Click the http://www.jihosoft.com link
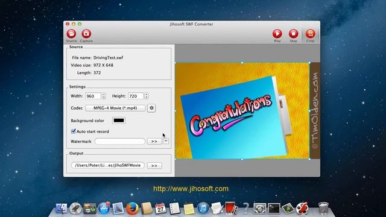The height and width of the screenshot is (217, 386). 191,189
